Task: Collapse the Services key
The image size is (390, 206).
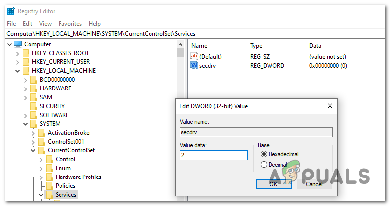Action: click(41, 195)
